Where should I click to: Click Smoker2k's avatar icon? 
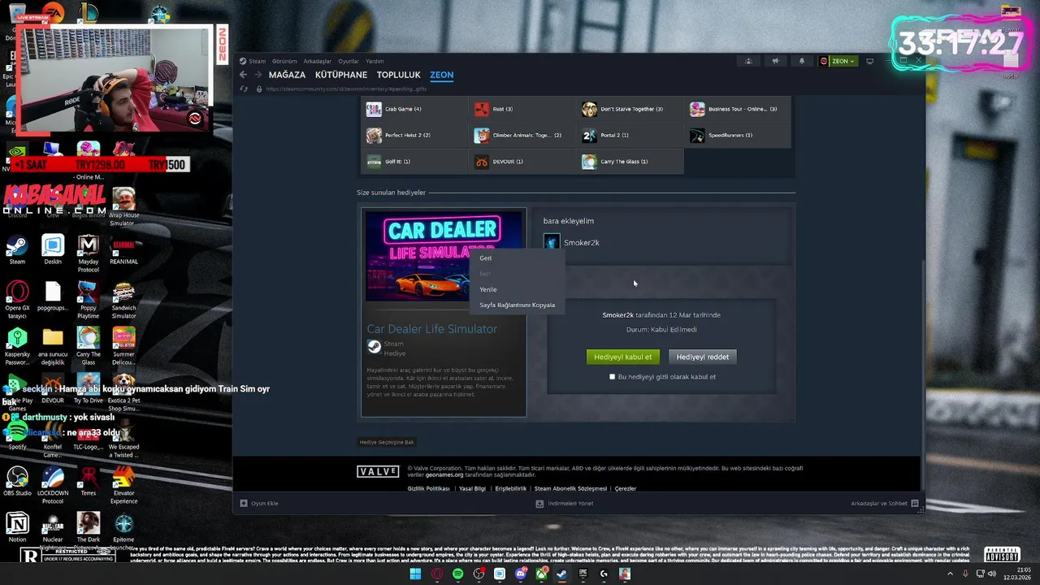click(552, 242)
